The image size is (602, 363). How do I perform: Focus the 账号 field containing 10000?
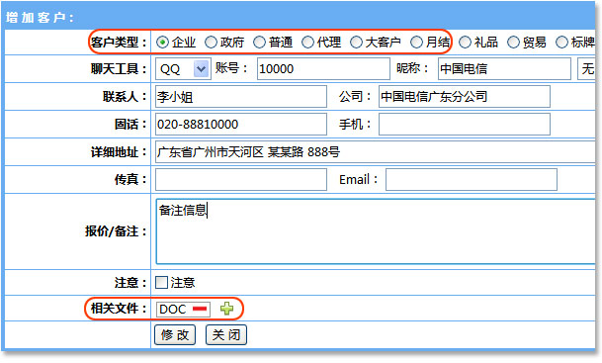[x=323, y=69]
